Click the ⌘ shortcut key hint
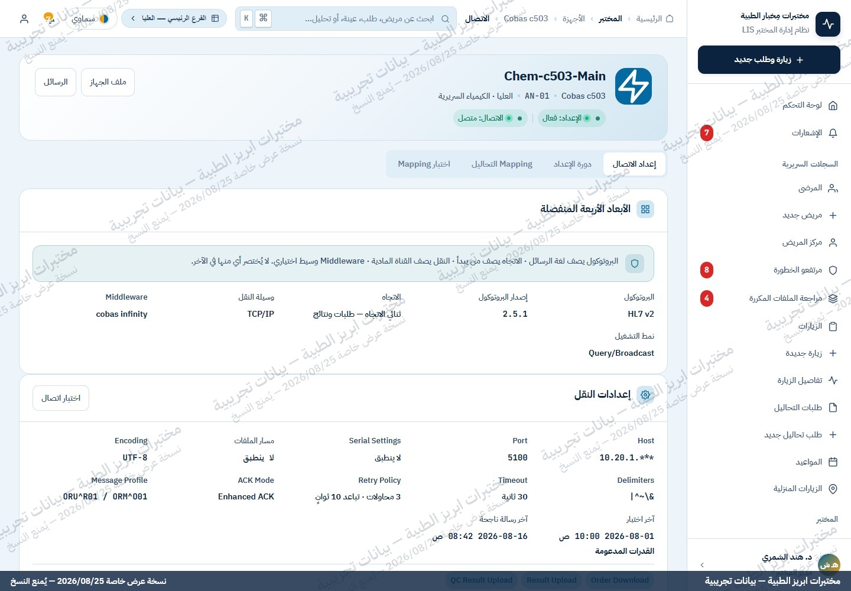 tap(264, 18)
